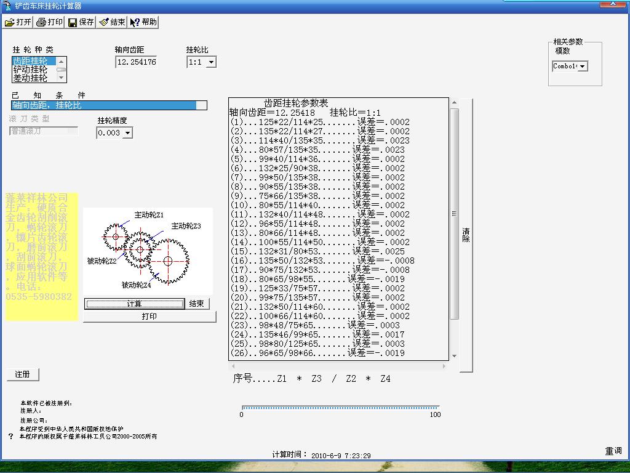Open the 挂轮比 1:1 dropdown
This screenshot has width=630, height=473.
click(x=212, y=62)
